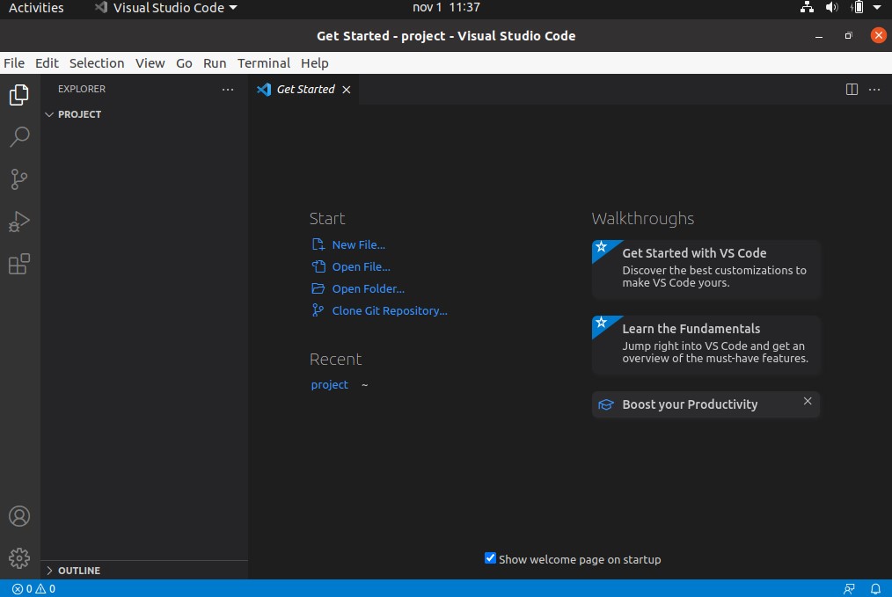
Task: Open the Accounts icon in activity bar
Action: 19,516
